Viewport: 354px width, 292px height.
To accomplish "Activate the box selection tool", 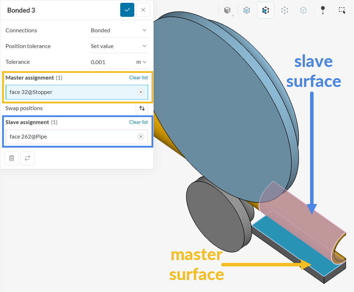I will pyautogui.click(x=342, y=10).
